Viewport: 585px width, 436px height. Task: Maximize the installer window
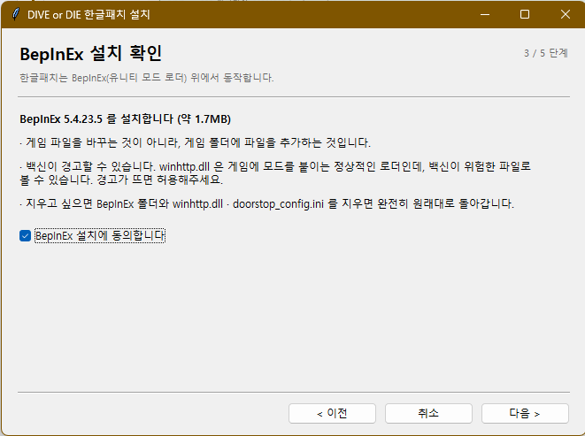(525, 14)
